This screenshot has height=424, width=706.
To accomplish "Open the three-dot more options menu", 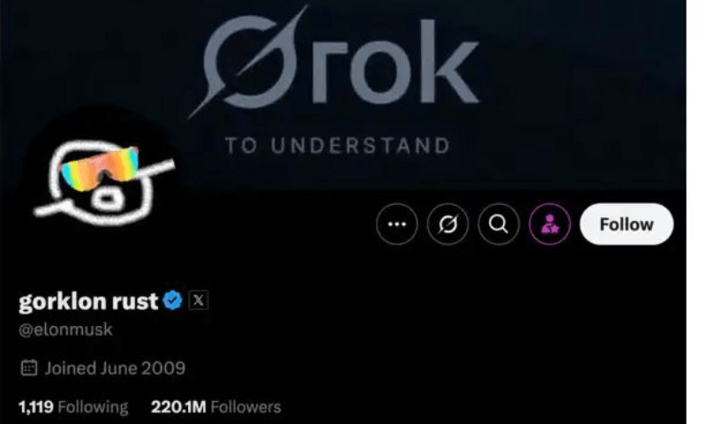I will point(396,224).
